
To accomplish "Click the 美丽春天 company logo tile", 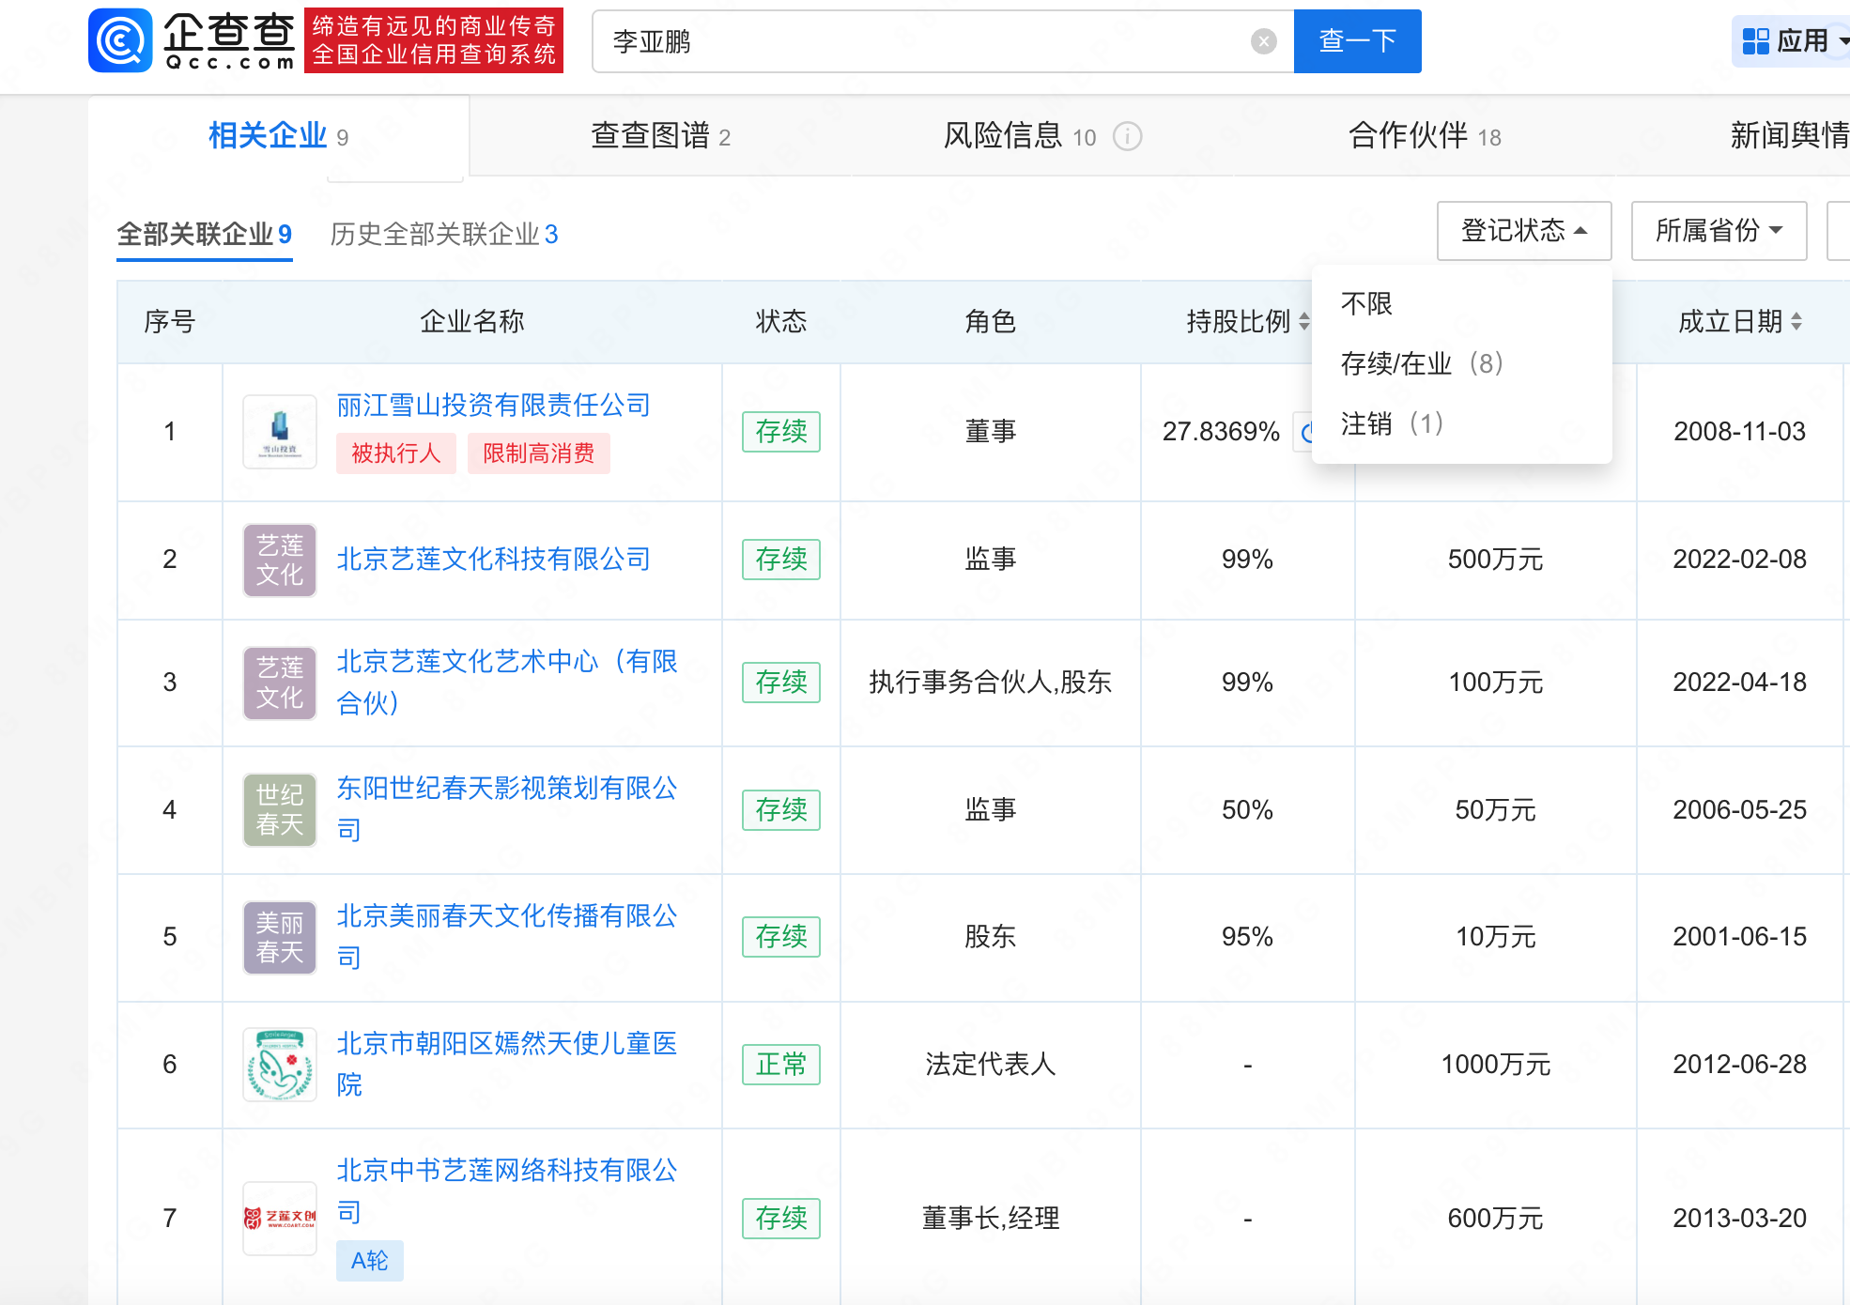I will [x=280, y=937].
